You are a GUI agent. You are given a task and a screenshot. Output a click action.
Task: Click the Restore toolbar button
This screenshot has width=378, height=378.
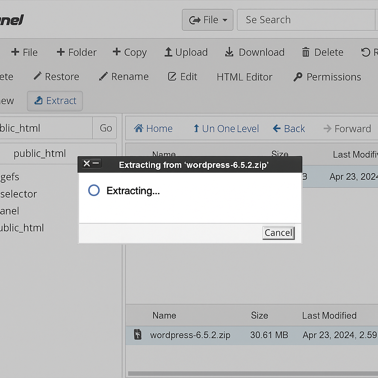(56, 77)
